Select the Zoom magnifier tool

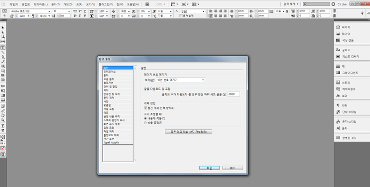point(3,120)
